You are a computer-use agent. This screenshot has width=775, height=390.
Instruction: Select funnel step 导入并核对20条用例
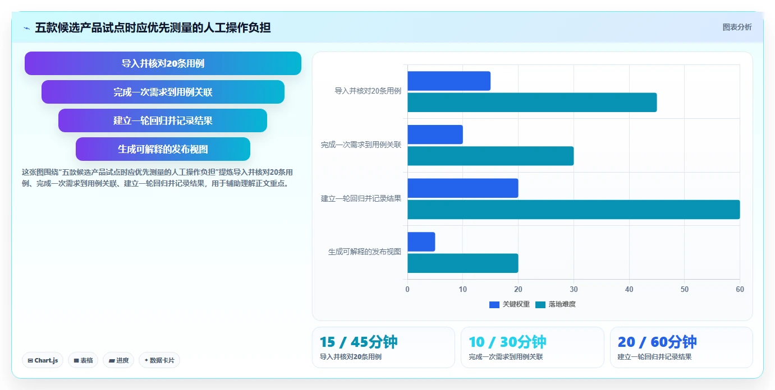coord(163,63)
